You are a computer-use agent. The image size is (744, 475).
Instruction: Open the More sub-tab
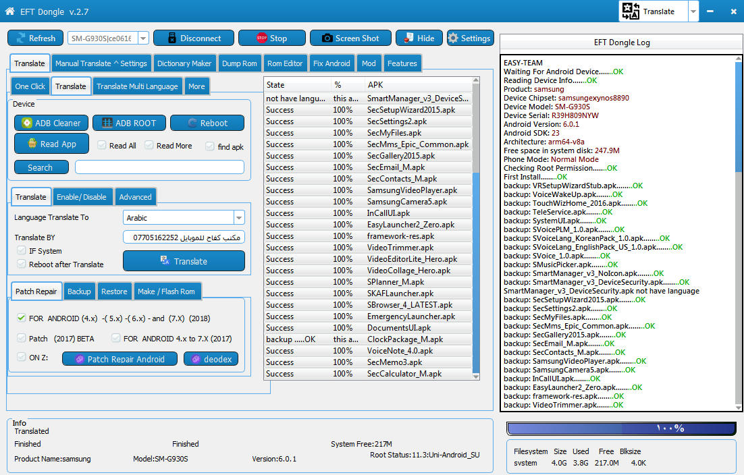click(x=196, y=86)
